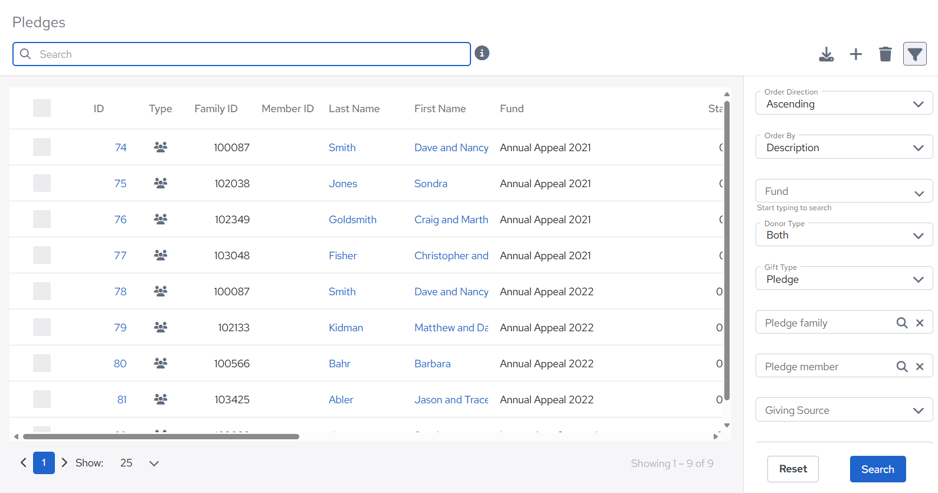938x493 pixels.
Task: Open the Order By dropdown
Action: click(x=844, y=147)
